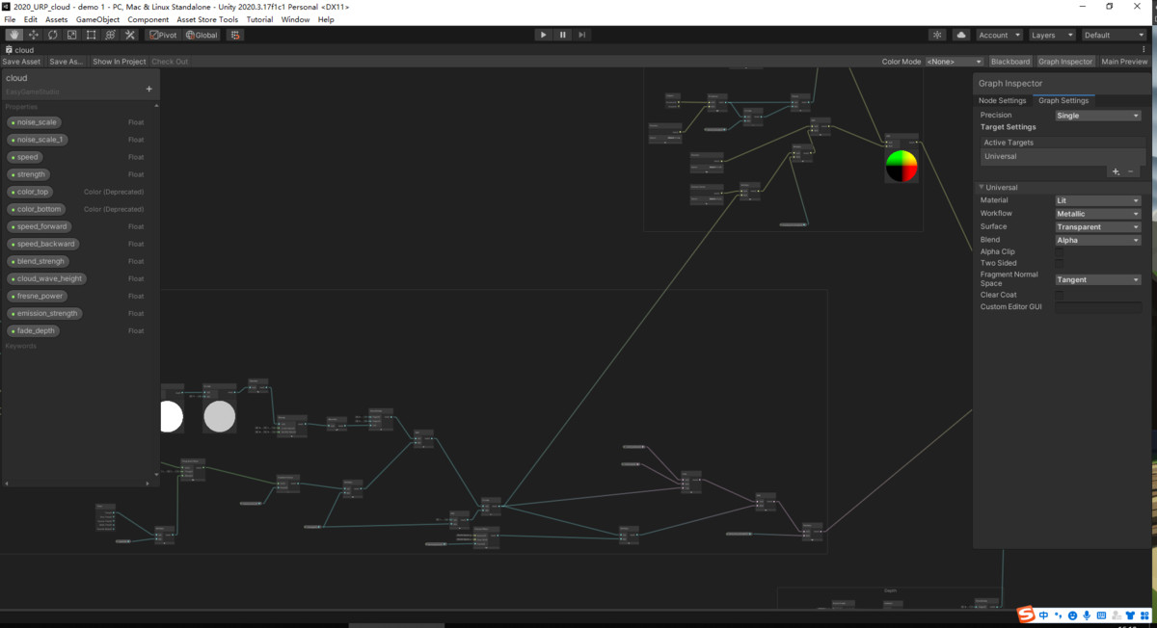Open the Component menu
1157x628 pixels.
148,19
